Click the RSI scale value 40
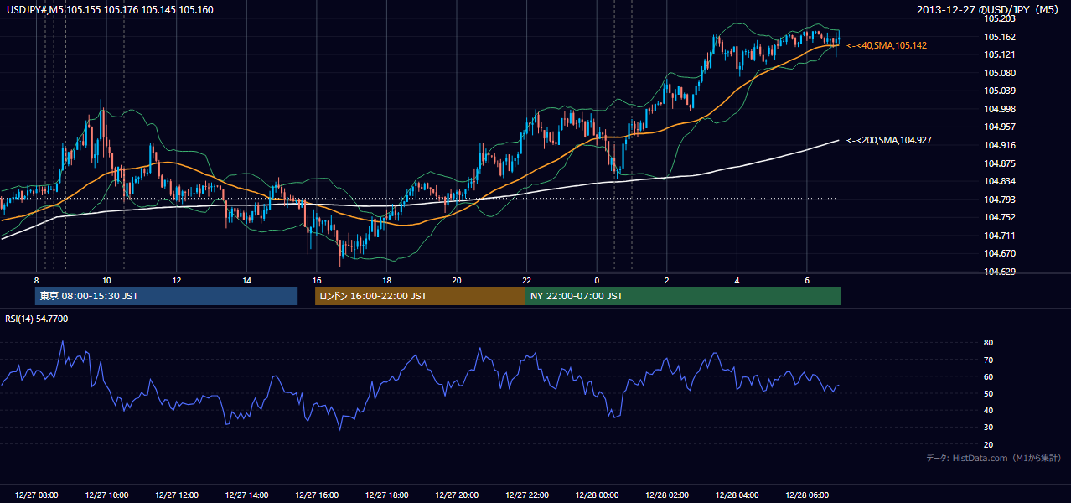This screenshot has width=1071, height=503. pos(989,411)
